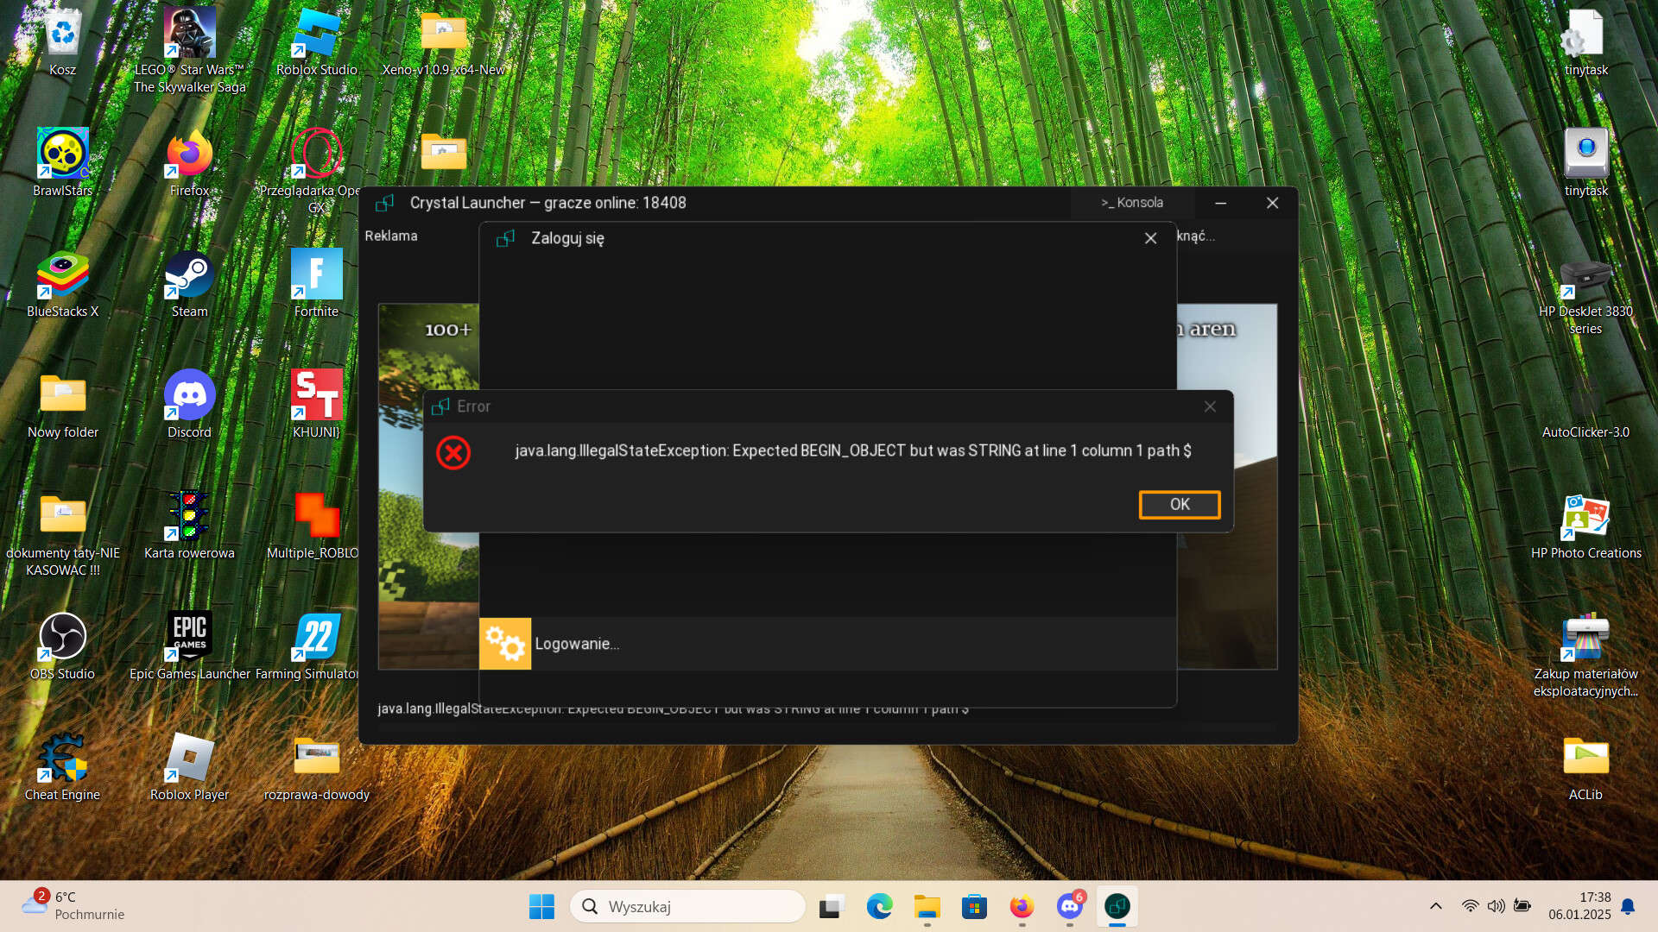The height and width of the screenshot is (932, 1658).
Task: Open the Roblox Studio shortcut
Action: pos(316,34)
